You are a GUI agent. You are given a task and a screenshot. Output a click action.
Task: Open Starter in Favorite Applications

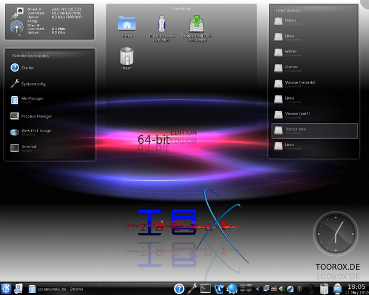pos(28,68)
